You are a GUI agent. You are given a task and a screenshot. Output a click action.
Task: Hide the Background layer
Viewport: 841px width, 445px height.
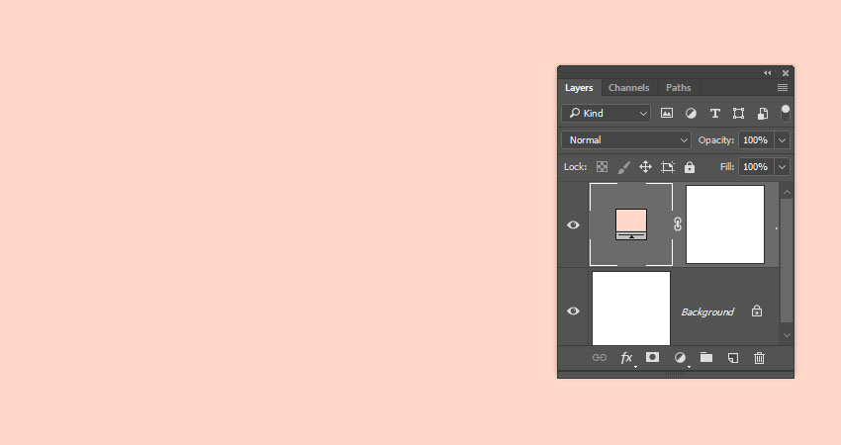pyautogui.click(x=573, y=311)
